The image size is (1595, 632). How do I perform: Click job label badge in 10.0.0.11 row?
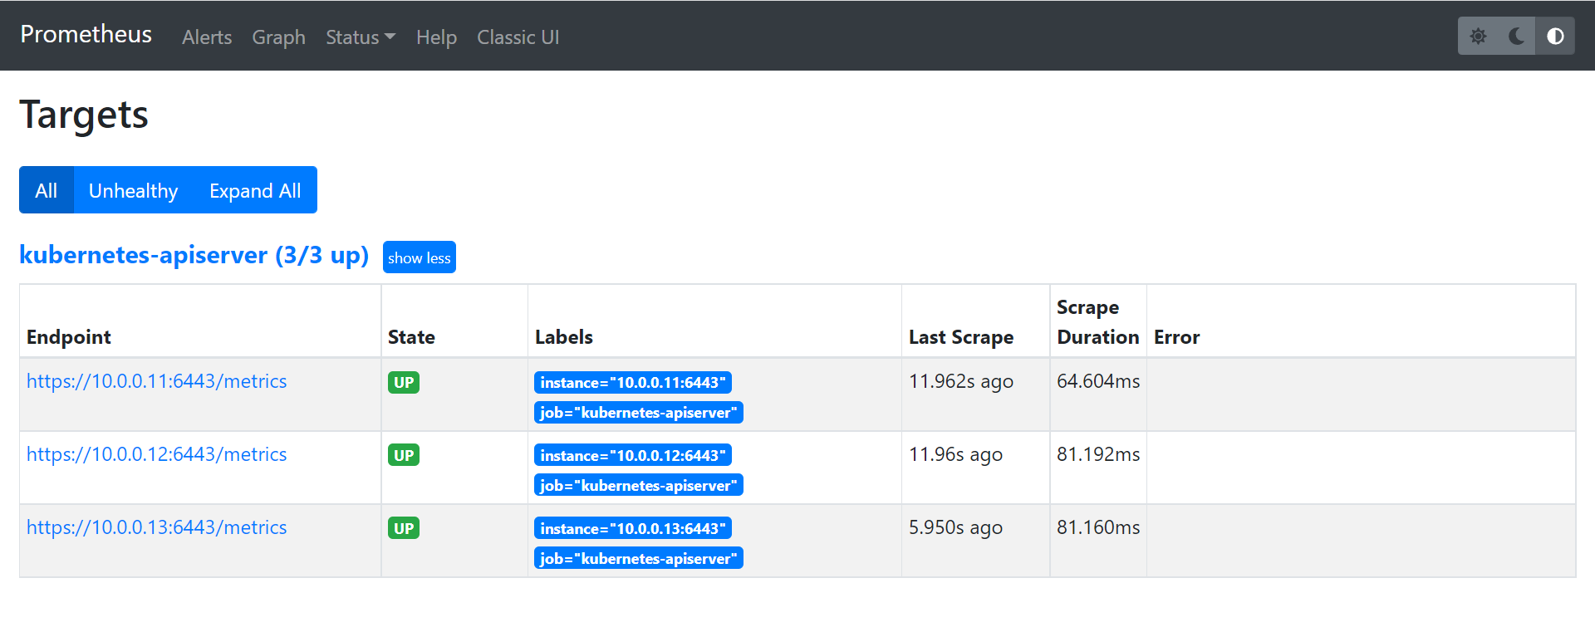pos(639,413)
